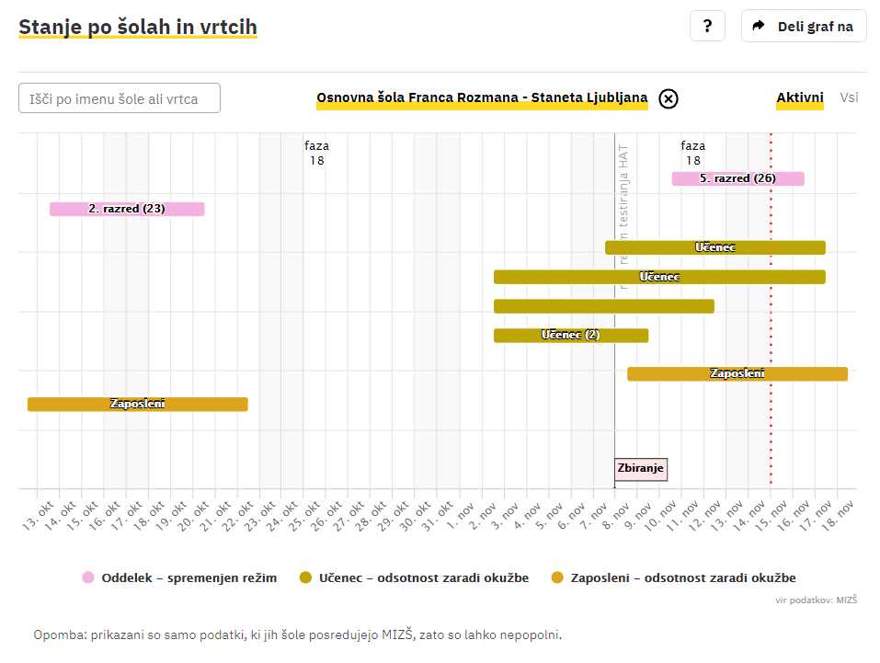Click the pink Oddelek legend dot
Image resolution: width=880 pixels, height=663 pixels.
(x=88, y=577)
